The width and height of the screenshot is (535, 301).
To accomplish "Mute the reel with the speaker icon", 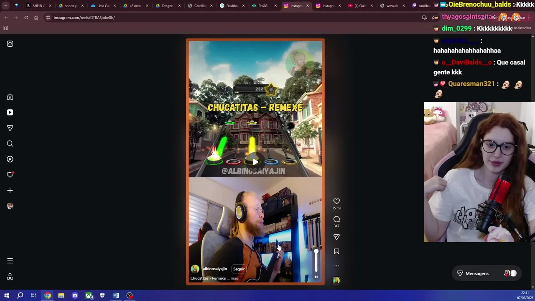I will [x=316, y=277].
